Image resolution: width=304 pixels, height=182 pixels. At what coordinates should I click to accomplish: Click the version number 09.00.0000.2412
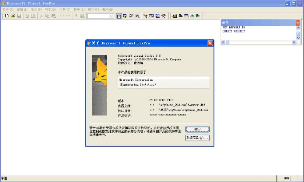point(161,100)
